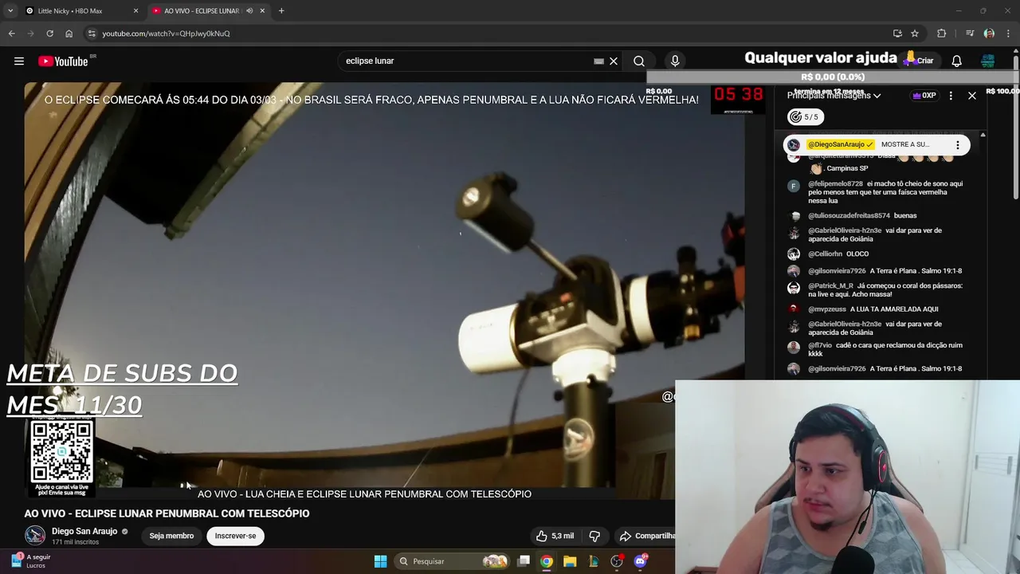1020x574 pixels.
Task: Reload the current page
Action: (49, 33)
